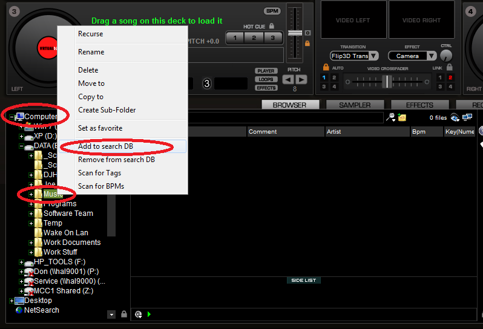
Task: Expand the Music folder
Action: coord(31,194)
